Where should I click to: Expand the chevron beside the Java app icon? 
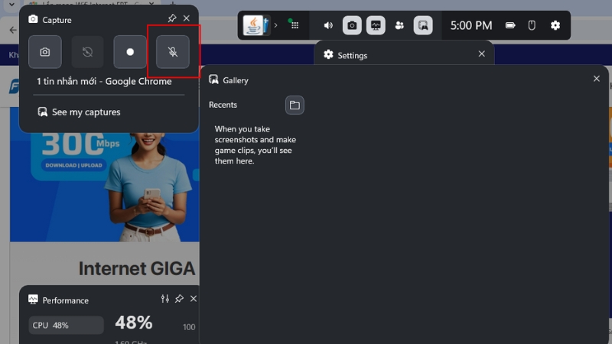pyautogui.click(x=276, y=25)
